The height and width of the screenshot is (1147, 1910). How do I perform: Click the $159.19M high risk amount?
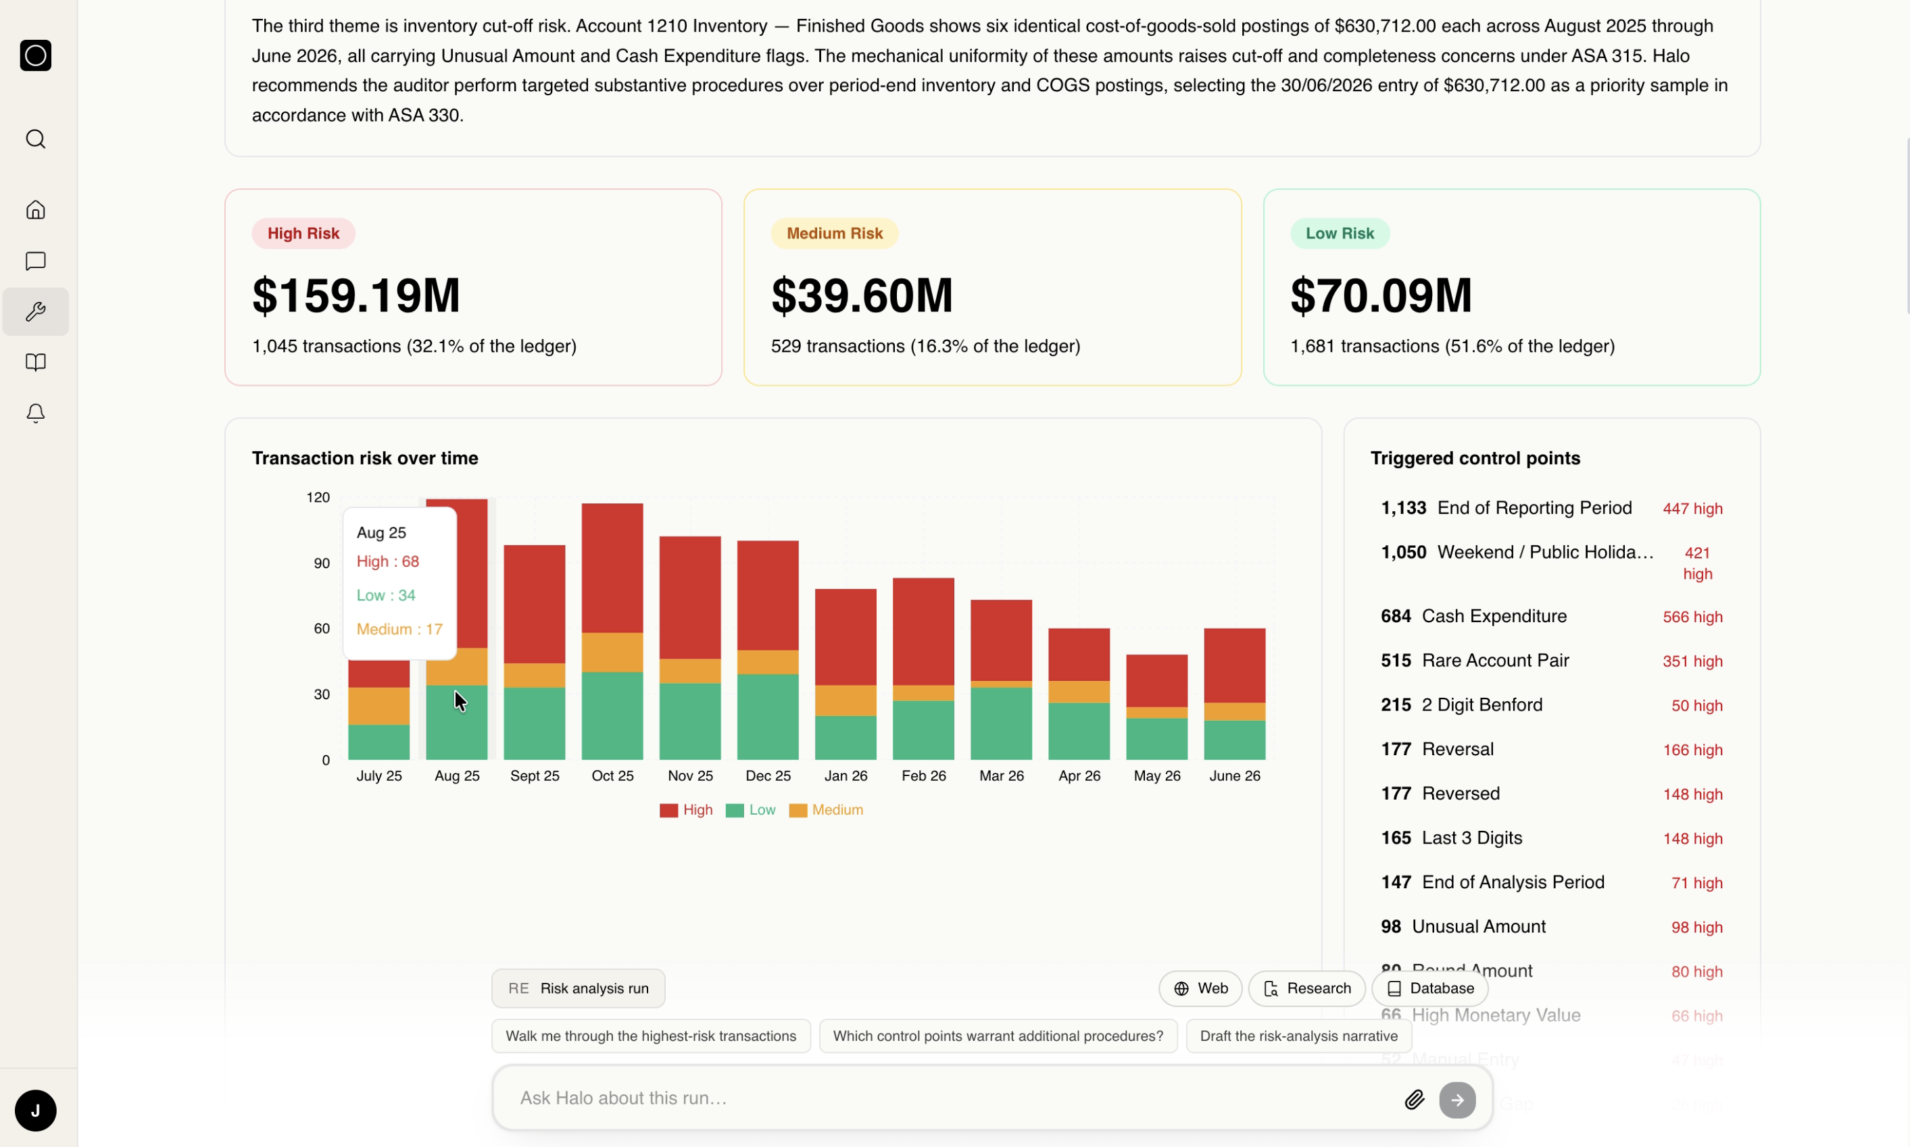[x=356, y=295]
